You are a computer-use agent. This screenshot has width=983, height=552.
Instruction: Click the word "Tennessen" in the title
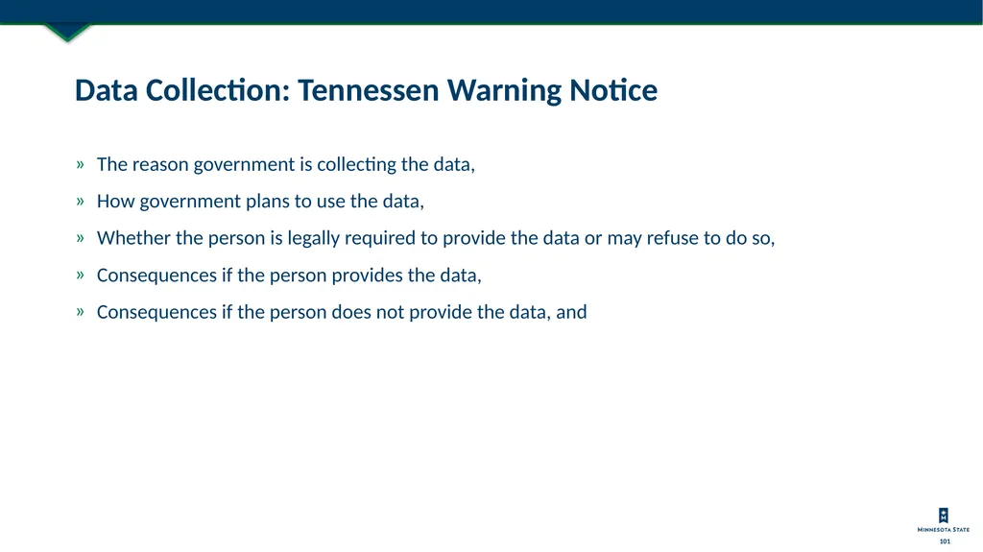[368, 90]
